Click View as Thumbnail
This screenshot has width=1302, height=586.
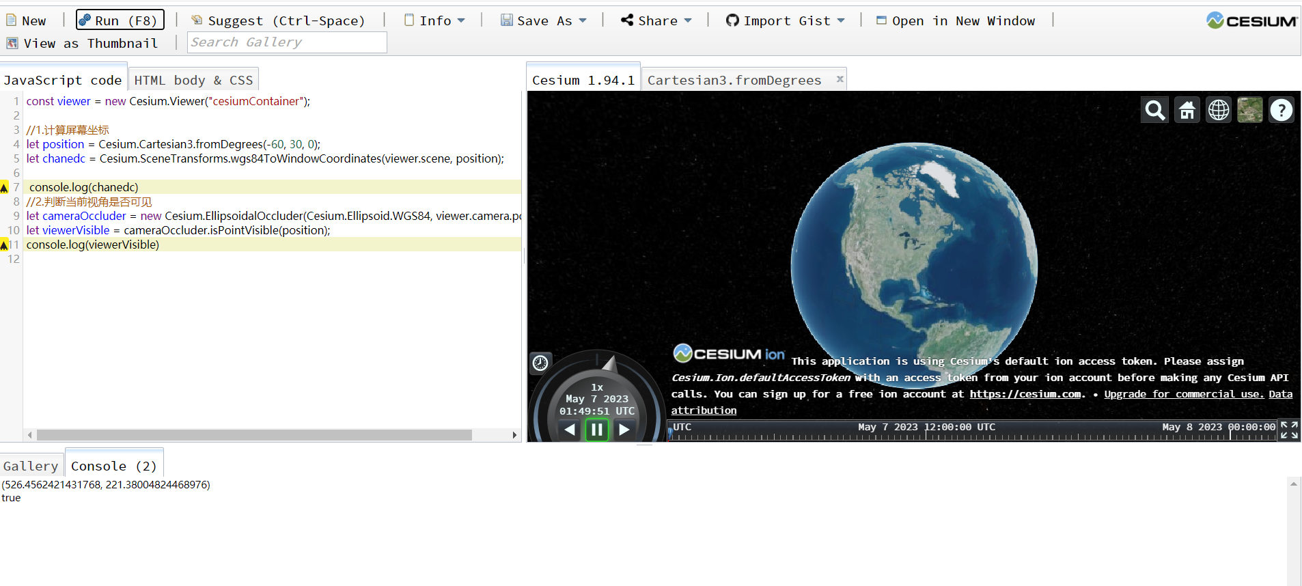pyautogui.click(x=82, y=43)
